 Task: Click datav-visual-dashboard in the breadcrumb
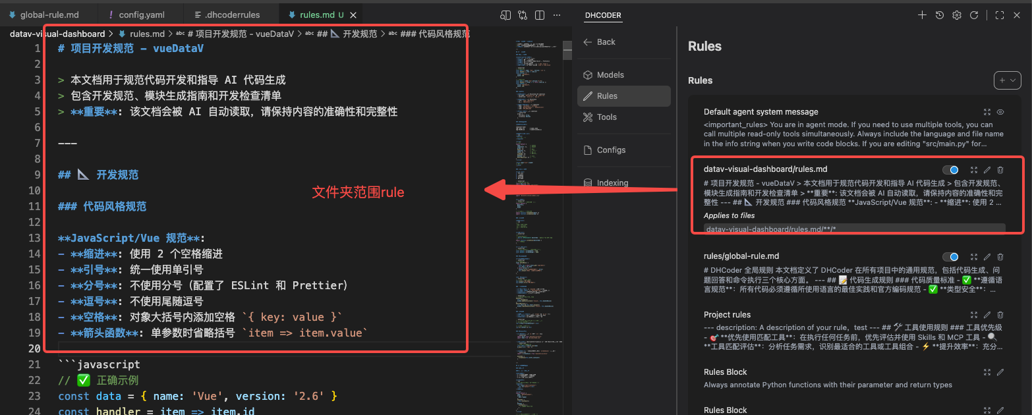pyautogui.click(x=57, y=34)
